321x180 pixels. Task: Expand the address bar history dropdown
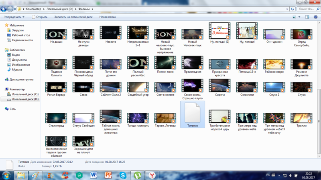click(x=287, y=9)
